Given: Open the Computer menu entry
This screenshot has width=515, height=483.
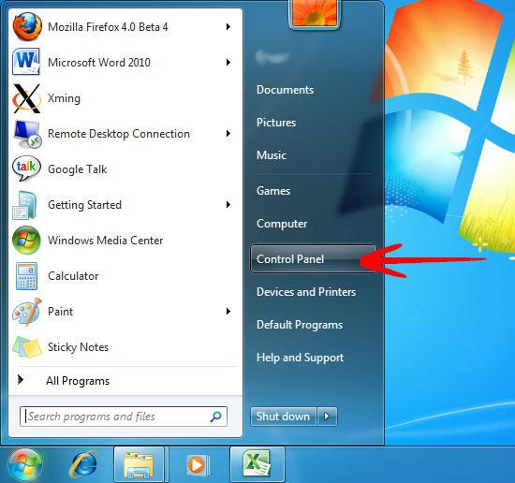Looking at the screenshot, I should click(282, 224).
